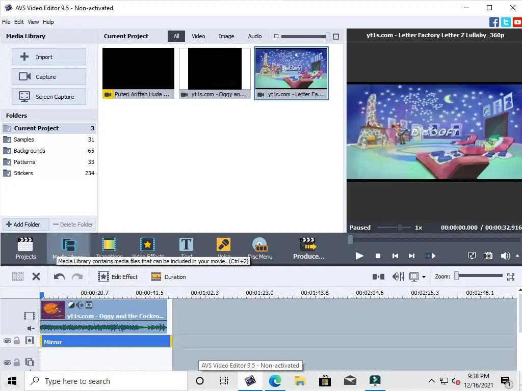
Task: Open the View menu
Action: 33,22
